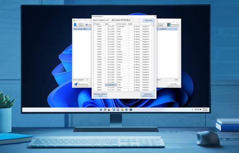Click the eye preview icon in toolbar
Screen dimensions: 239x153
click(x=86, y=24)
